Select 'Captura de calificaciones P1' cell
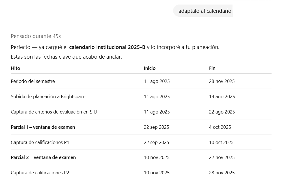282x180 pixels. click(40, 142)
